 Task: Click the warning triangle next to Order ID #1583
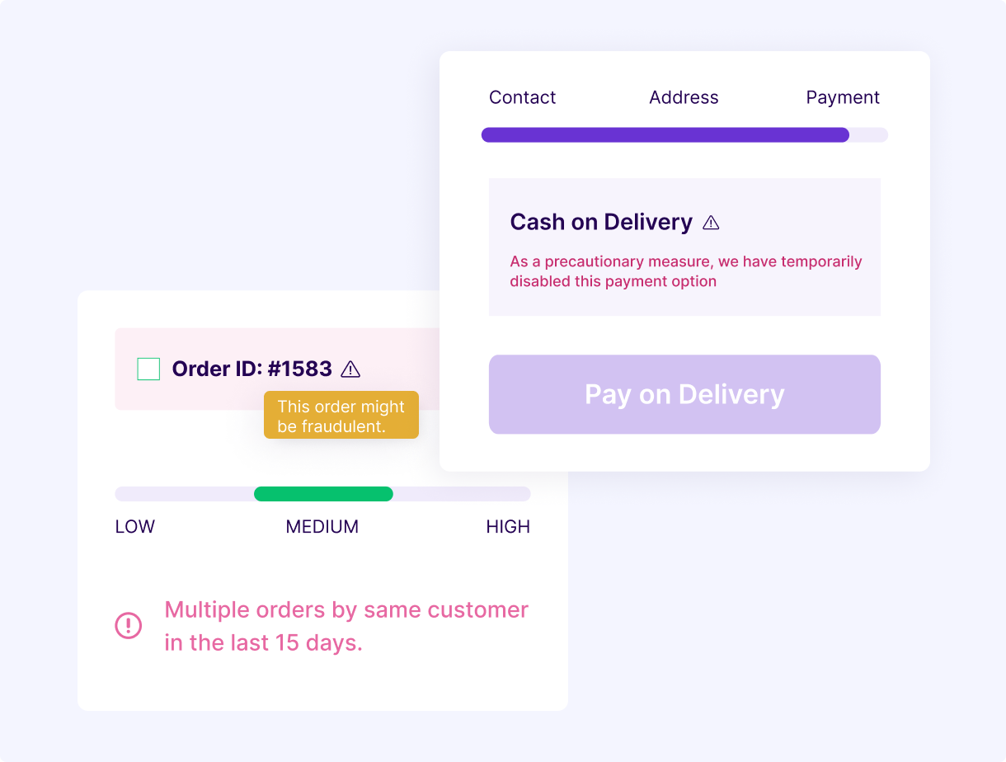(350, 369)
